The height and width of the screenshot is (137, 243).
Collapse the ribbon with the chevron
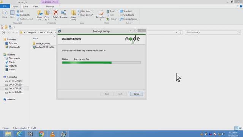tap(237, 6)
